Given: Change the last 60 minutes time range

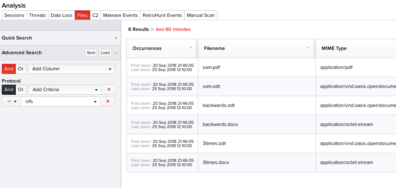Looking at the screenshot, I should (173, 29).
